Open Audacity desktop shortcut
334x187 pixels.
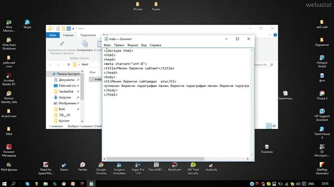point(211,167)
